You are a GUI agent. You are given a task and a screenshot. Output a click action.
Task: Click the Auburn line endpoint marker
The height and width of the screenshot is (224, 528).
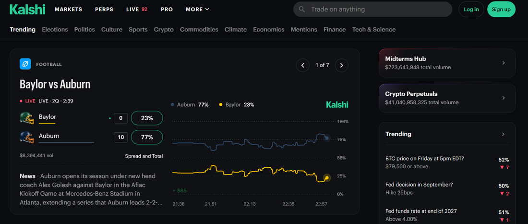[326, 137]
